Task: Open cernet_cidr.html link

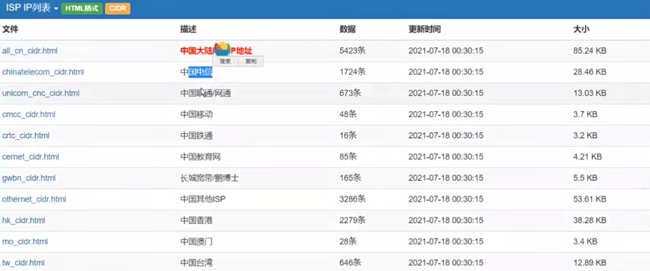Action: tap(30, 157)
